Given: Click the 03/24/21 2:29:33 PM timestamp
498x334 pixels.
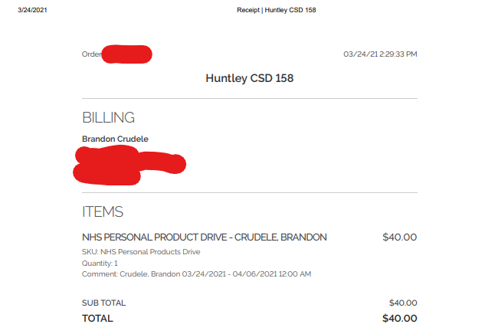Looking at the screenshot, I should 380,54.
